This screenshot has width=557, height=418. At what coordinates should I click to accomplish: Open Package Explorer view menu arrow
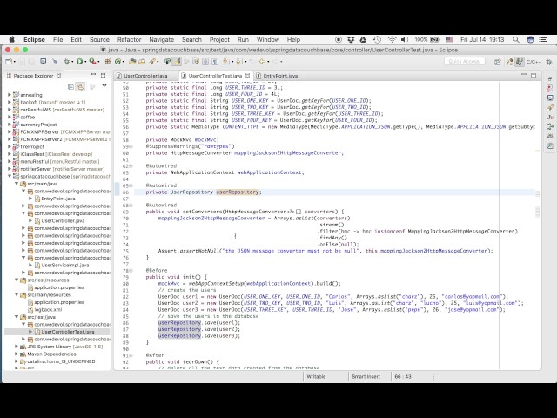click(104, 86)
